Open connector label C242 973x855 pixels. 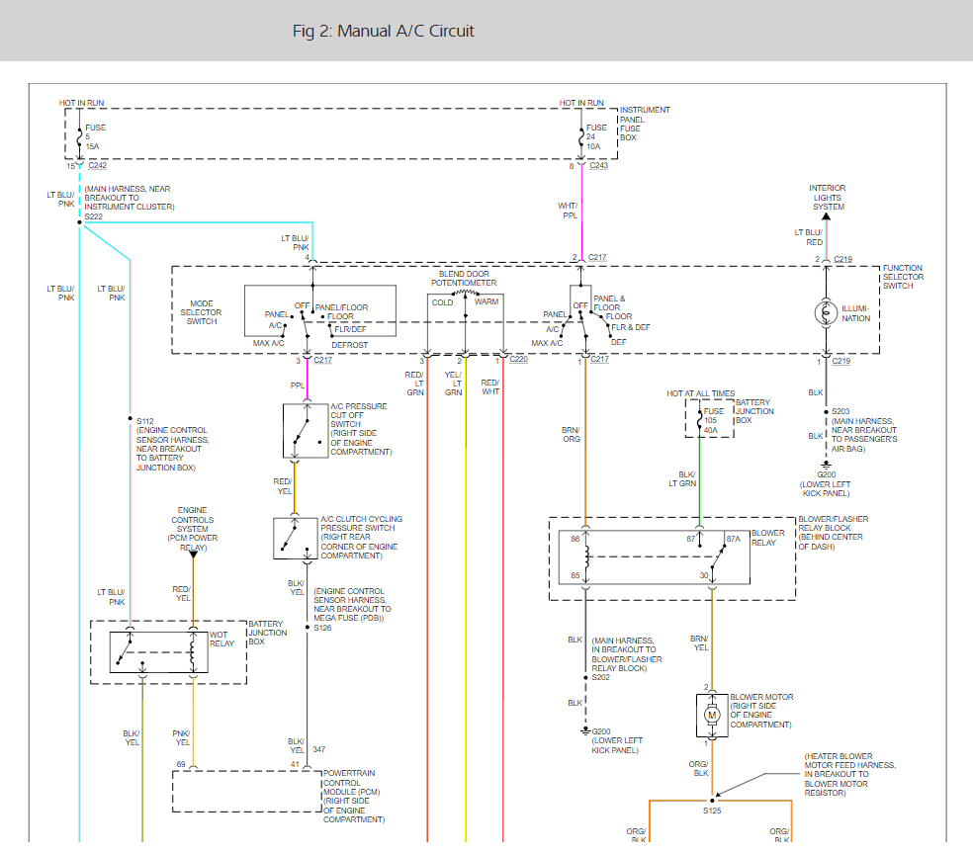click(96, 165)
